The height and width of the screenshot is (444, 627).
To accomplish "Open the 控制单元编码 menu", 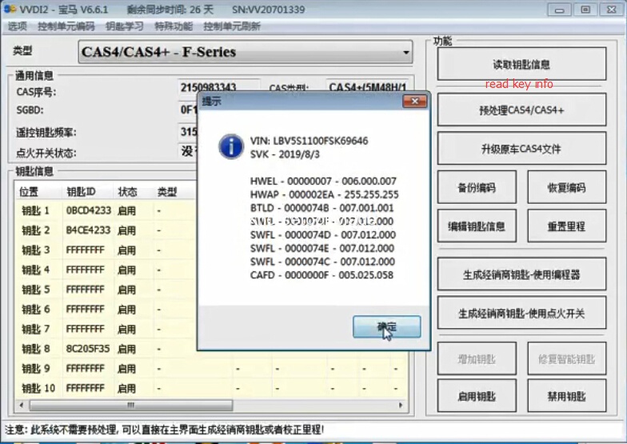I will 66,26.
